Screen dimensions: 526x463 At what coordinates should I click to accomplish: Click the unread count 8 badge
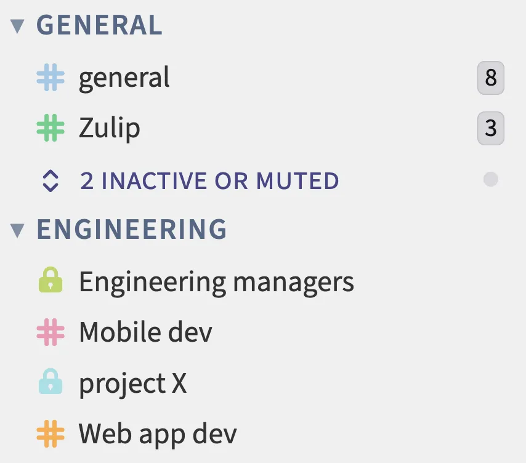(490, 78)
